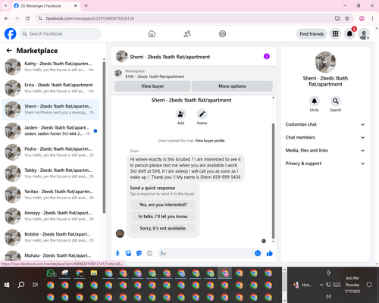The height and width of the screenshot is (303, 379).
Task: Go to the Home feed icon
Action: [152, 34]
